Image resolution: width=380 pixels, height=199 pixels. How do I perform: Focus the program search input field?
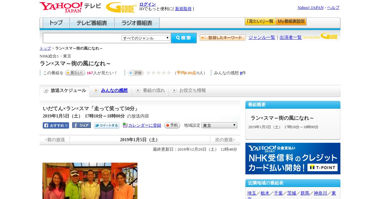(82, 38)
